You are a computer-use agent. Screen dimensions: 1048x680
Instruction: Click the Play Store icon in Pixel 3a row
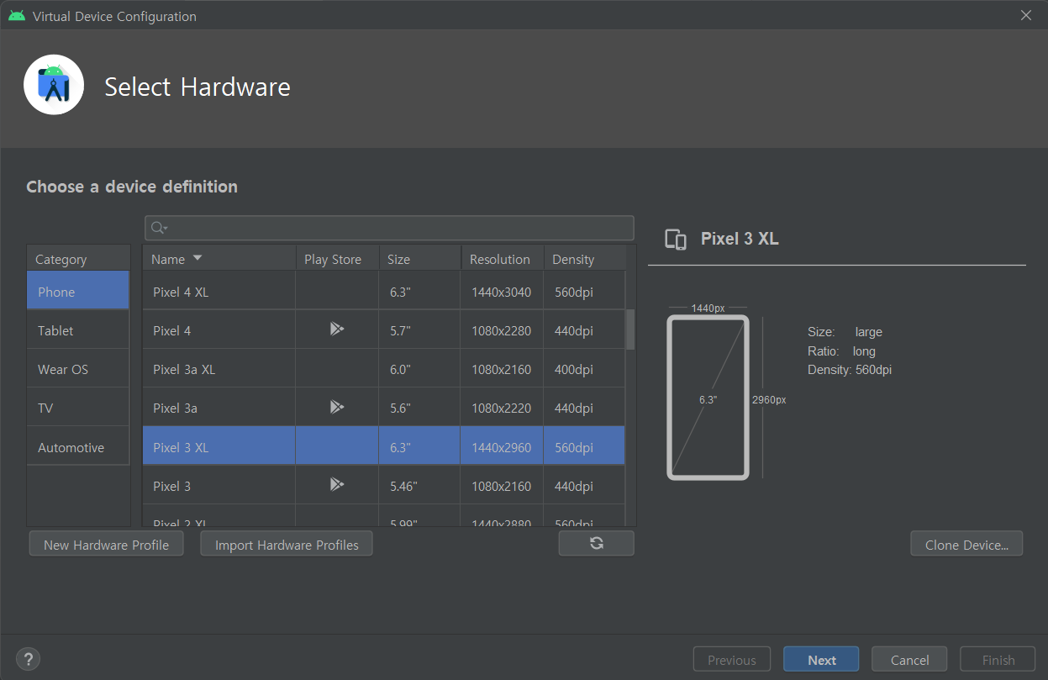(x=337, y=408)
